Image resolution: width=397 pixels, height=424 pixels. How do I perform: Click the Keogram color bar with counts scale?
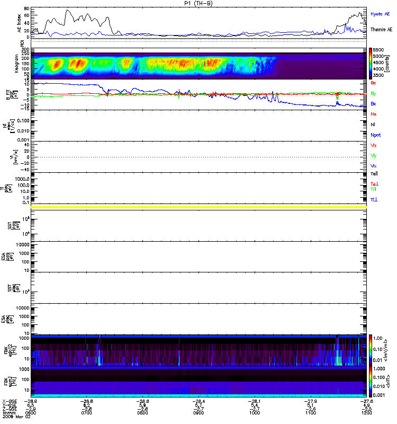371,63
